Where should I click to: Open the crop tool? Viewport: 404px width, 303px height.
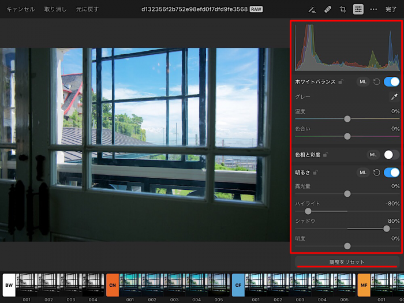[x=343, y=9]
